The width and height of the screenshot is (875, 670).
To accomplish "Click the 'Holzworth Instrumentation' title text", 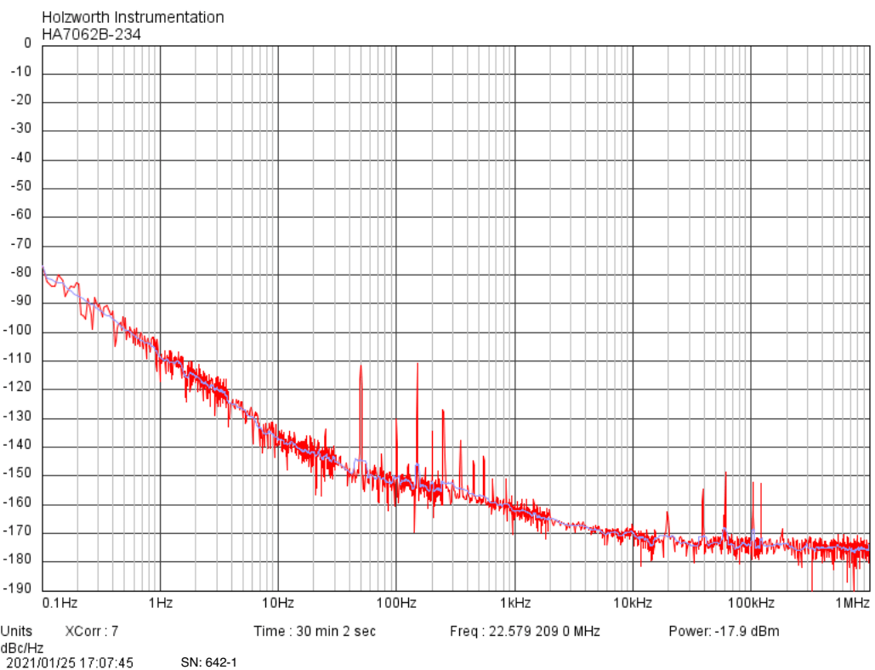I will point(133,17).
